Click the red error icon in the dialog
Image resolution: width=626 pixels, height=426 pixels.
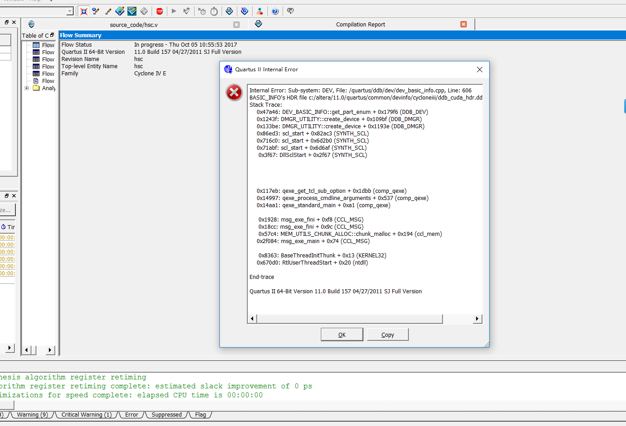coord(234,92)
